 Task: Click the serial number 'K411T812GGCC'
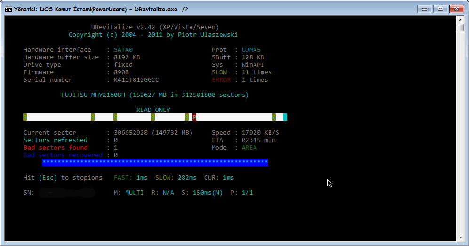click(x=136, y=80)
